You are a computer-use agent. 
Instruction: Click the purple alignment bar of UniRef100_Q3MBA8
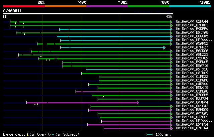[123, 92]
